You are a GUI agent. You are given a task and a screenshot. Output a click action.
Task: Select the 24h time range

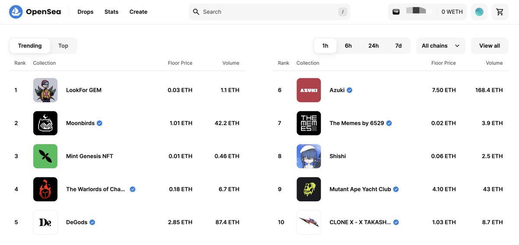click(x=374, y=46)
